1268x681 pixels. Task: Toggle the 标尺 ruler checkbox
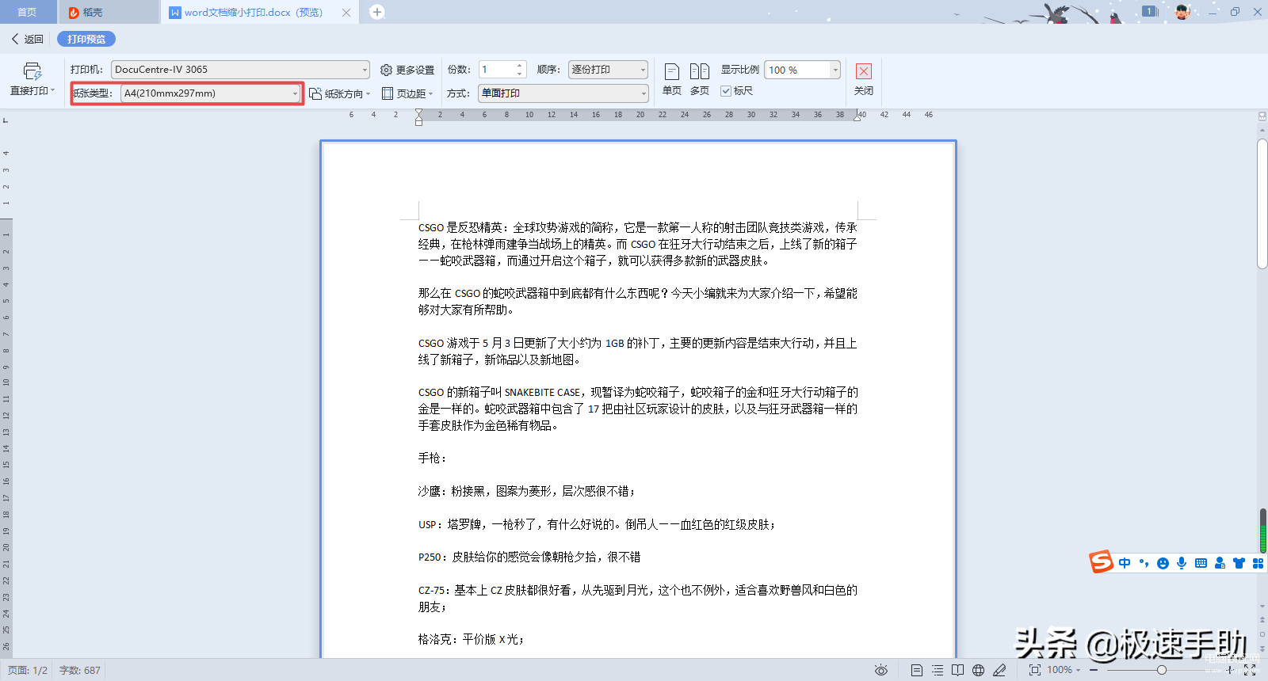tap(725, 91)
